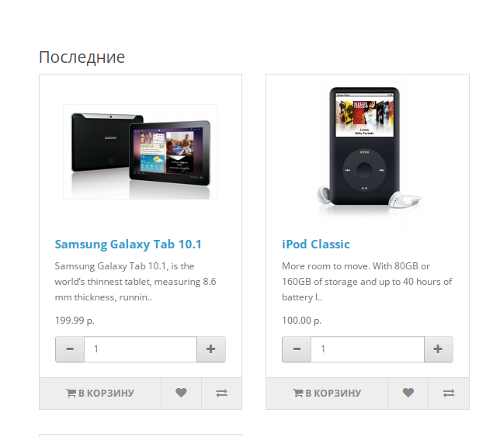486x437 pixels.
Task: Add iPod Classic to wishlist heart icon
Action: (408, 393)
